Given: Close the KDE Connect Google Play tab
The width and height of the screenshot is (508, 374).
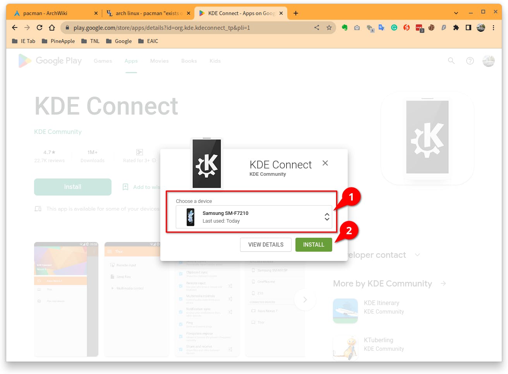Looking at the screenshot, I should coord(281,13).
